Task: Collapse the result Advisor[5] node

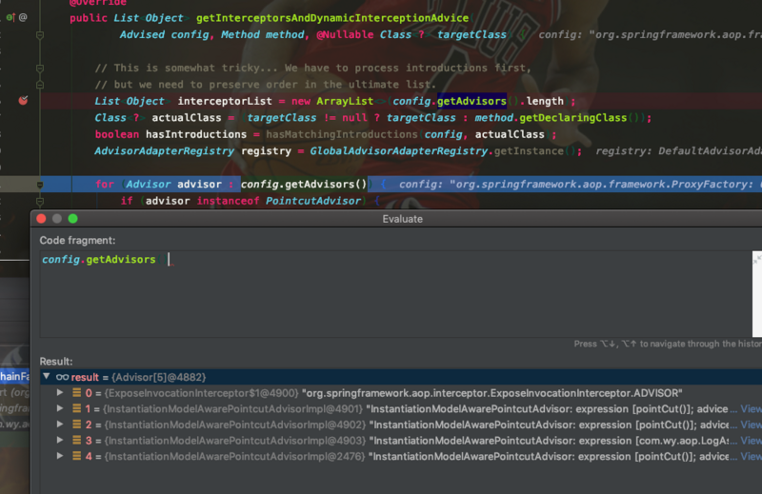Action: click(x=46, y=377)
